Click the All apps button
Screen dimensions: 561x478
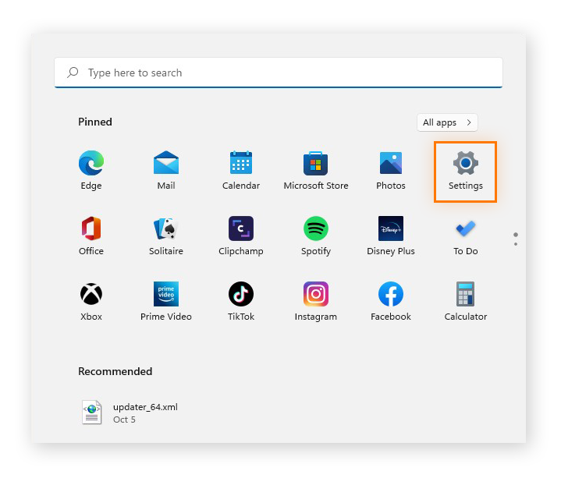click(x=447, y=122)
